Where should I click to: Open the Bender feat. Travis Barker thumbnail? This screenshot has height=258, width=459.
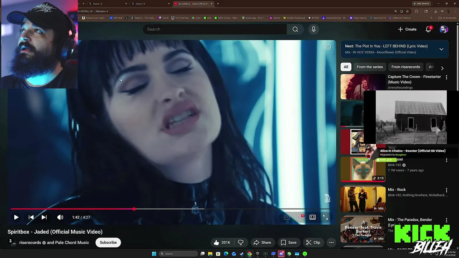click(363, 229)
